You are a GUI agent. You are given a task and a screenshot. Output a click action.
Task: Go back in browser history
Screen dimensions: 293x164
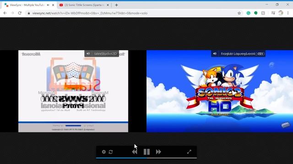5,13
